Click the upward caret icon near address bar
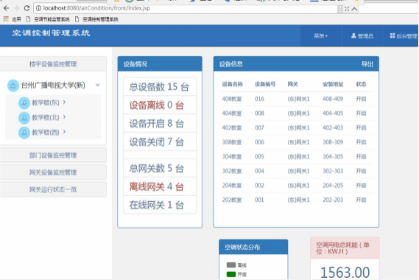Viewport: 419px width, 280px height. click(x=354, y=9)
